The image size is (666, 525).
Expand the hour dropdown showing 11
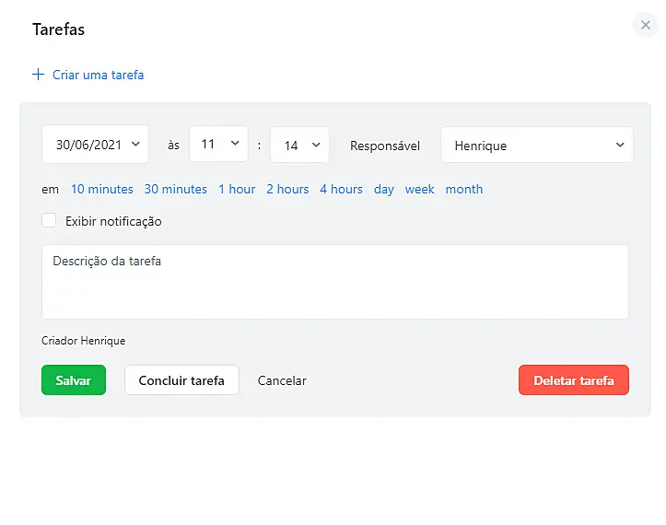pos(218,145)
